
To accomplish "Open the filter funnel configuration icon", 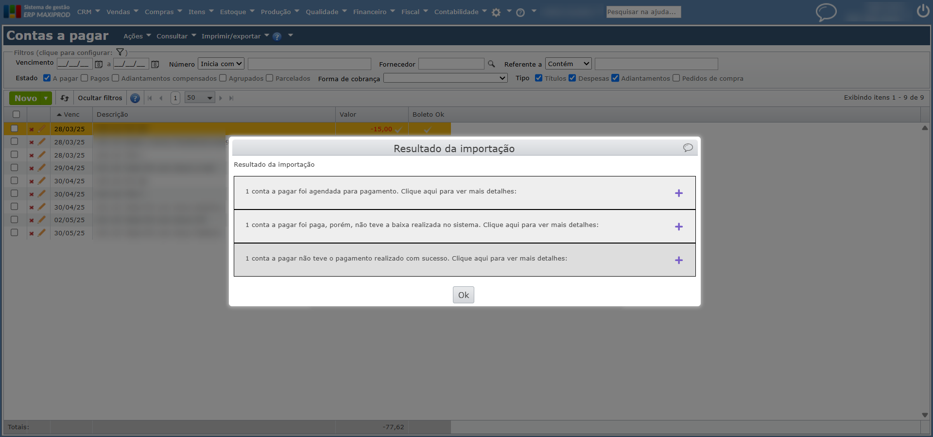I will pos(120,52).
